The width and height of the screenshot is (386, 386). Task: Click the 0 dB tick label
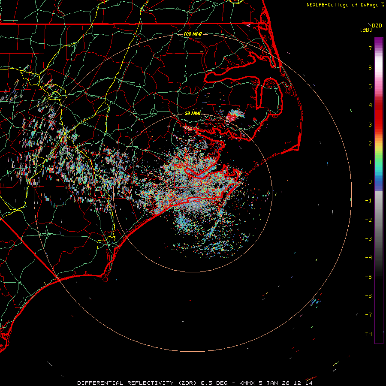[x=369, y=181]
